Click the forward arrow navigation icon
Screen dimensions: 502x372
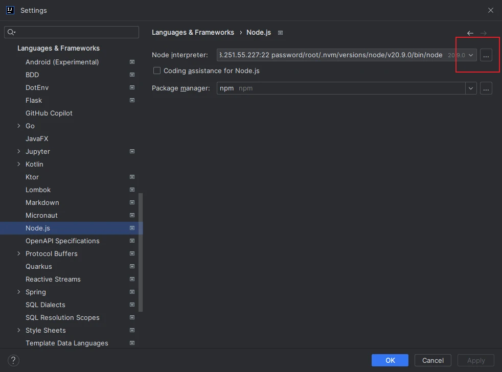point(484,33)
